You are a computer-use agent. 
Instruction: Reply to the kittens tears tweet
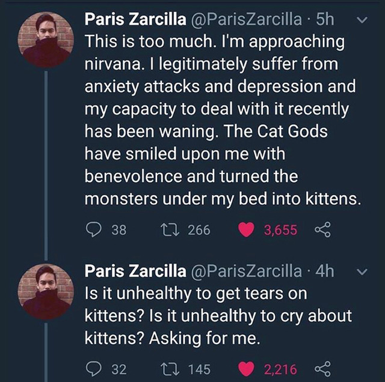click(x=94, y=369)
